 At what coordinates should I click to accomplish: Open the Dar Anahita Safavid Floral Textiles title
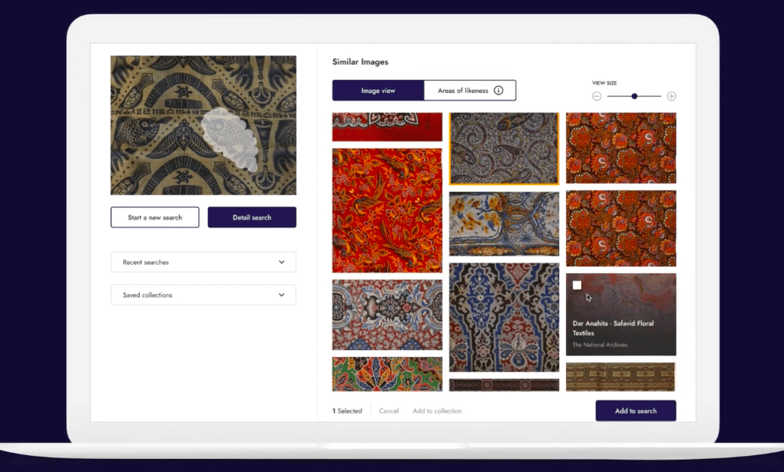tap(613, 328)
